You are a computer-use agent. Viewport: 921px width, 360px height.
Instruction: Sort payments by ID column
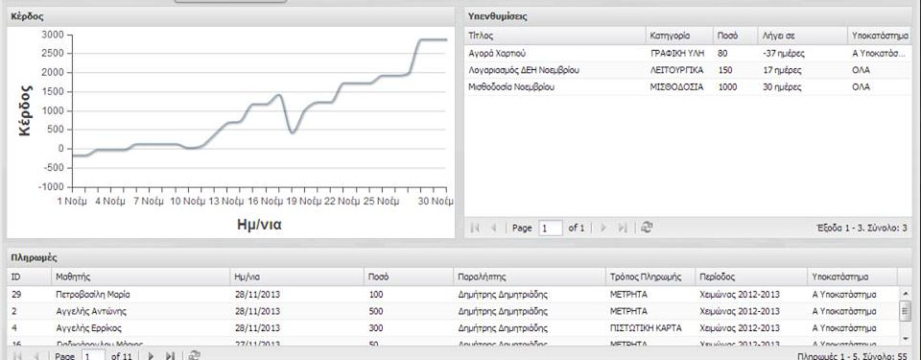29,276
